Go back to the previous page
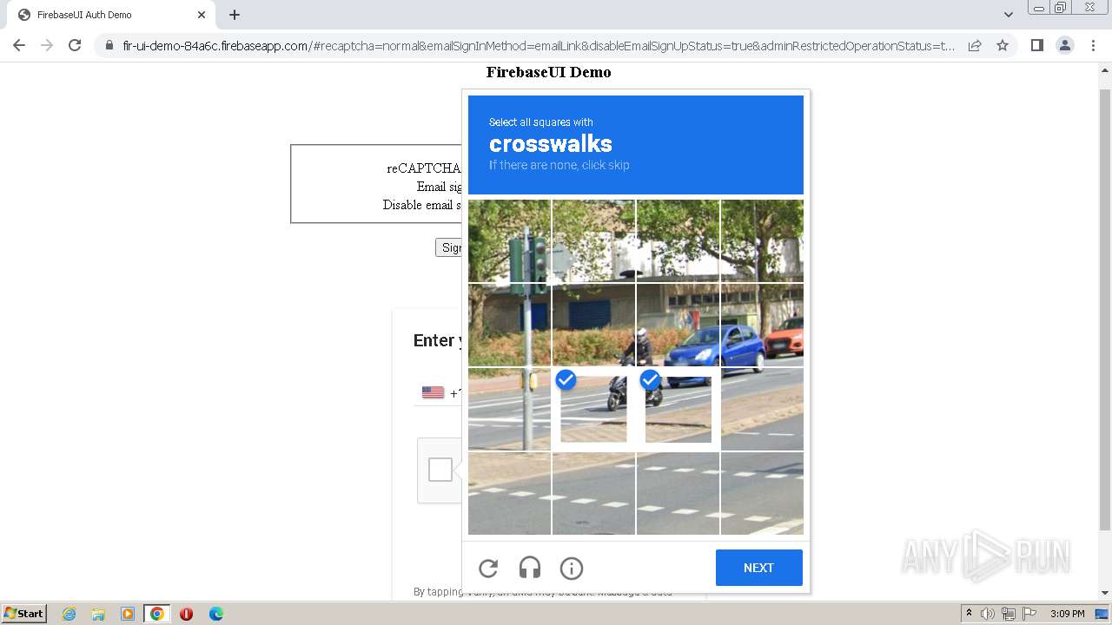 click(19, 45)
